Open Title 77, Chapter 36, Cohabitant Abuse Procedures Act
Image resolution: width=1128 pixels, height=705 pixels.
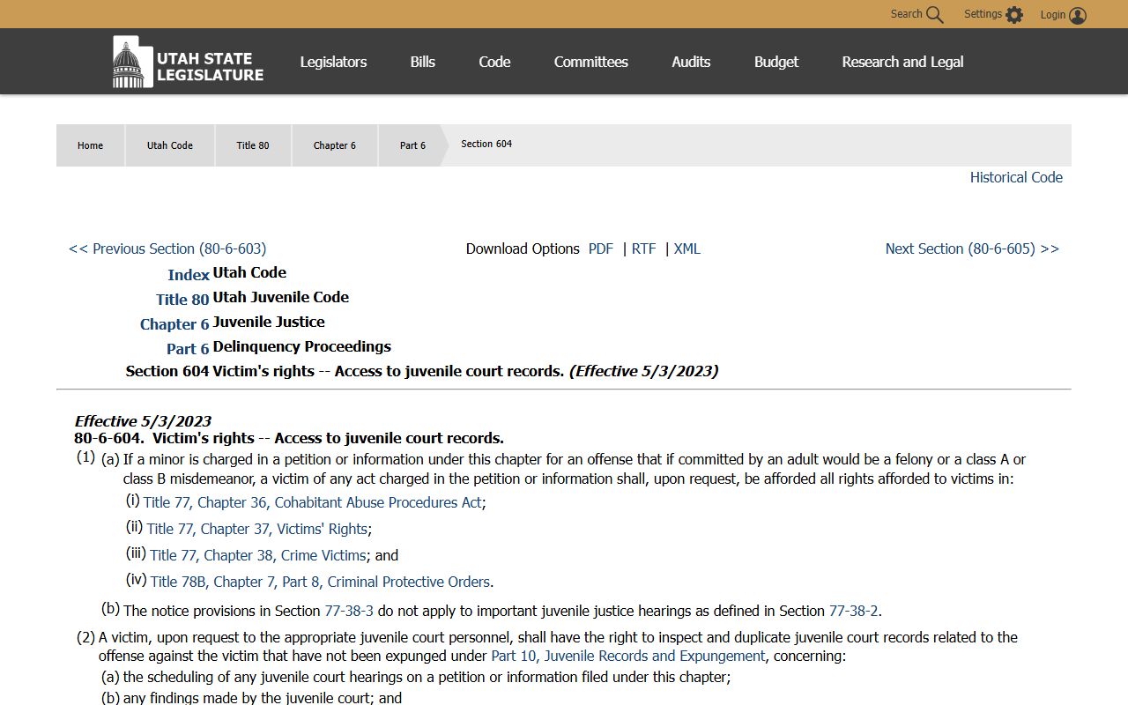pyautogui.click(x=313, y=502)
